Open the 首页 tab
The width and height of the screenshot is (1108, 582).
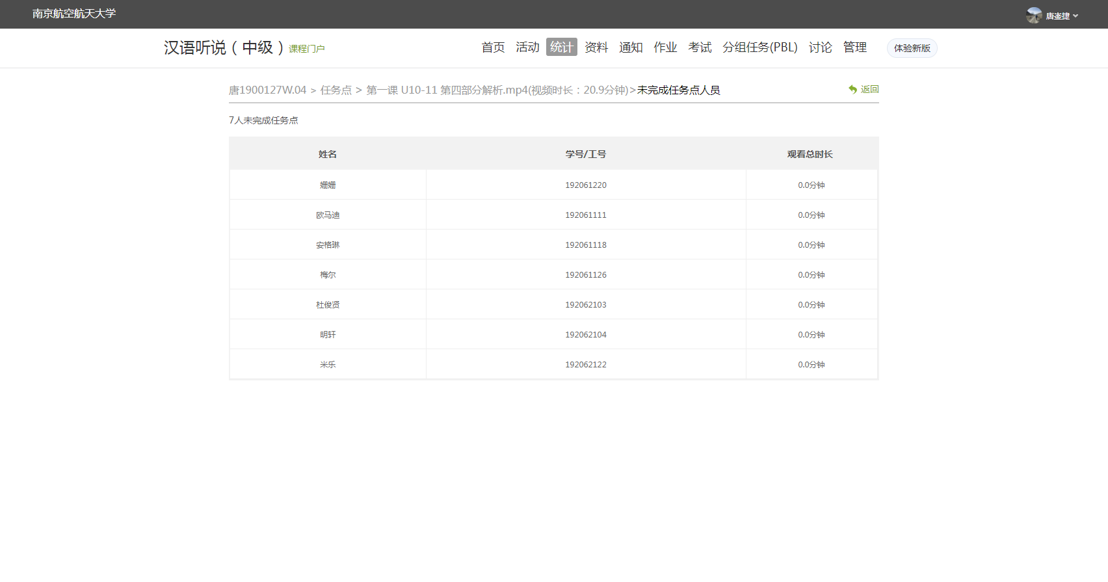493,47
